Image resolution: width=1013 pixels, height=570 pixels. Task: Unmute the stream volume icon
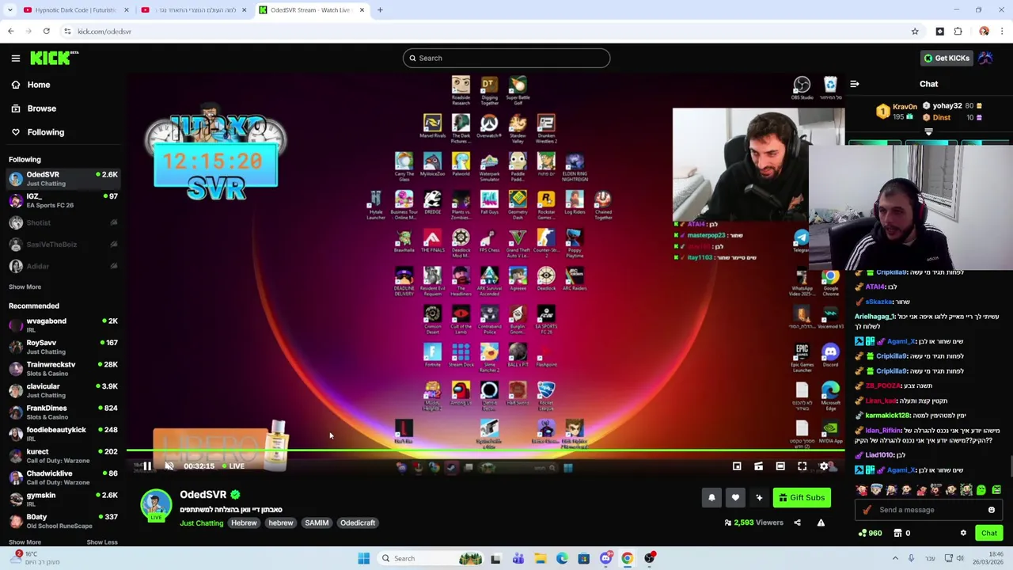tap(169, 466)
